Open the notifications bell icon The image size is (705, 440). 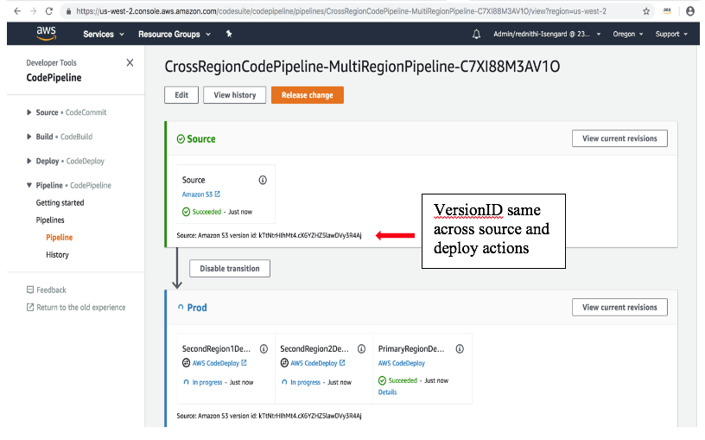pyautogui.click(x=476, y=35)
